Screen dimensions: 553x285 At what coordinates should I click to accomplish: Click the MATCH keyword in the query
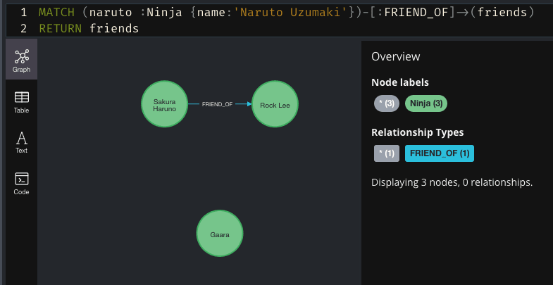click(56, 13)
